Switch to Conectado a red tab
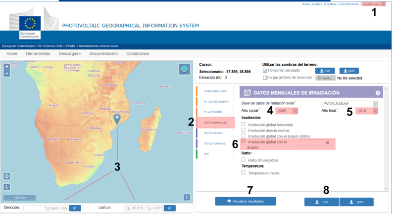 coord(215,91)
